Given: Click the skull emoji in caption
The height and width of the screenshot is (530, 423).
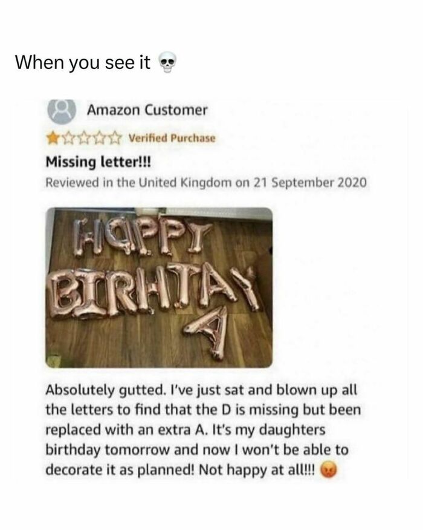Looking at the screenshot, I should 167,62.
